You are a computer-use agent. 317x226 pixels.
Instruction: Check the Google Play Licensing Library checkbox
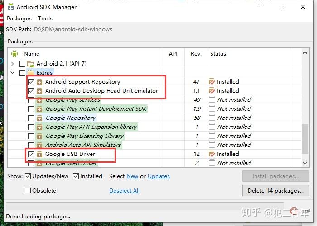click(x=31, y=136)
